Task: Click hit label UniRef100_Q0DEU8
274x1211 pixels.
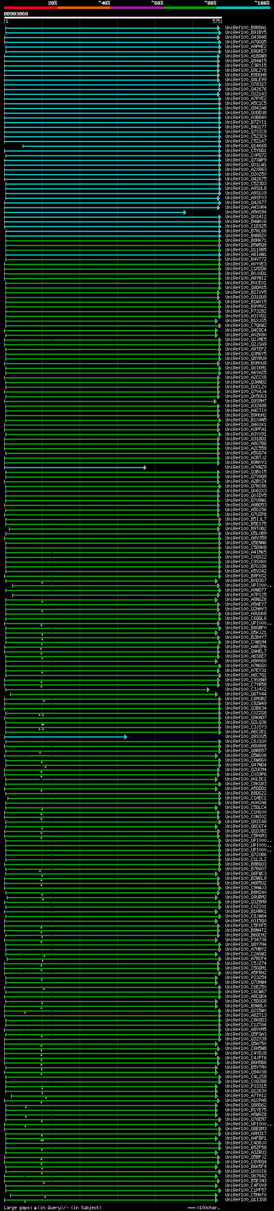Action: [245, 113]
